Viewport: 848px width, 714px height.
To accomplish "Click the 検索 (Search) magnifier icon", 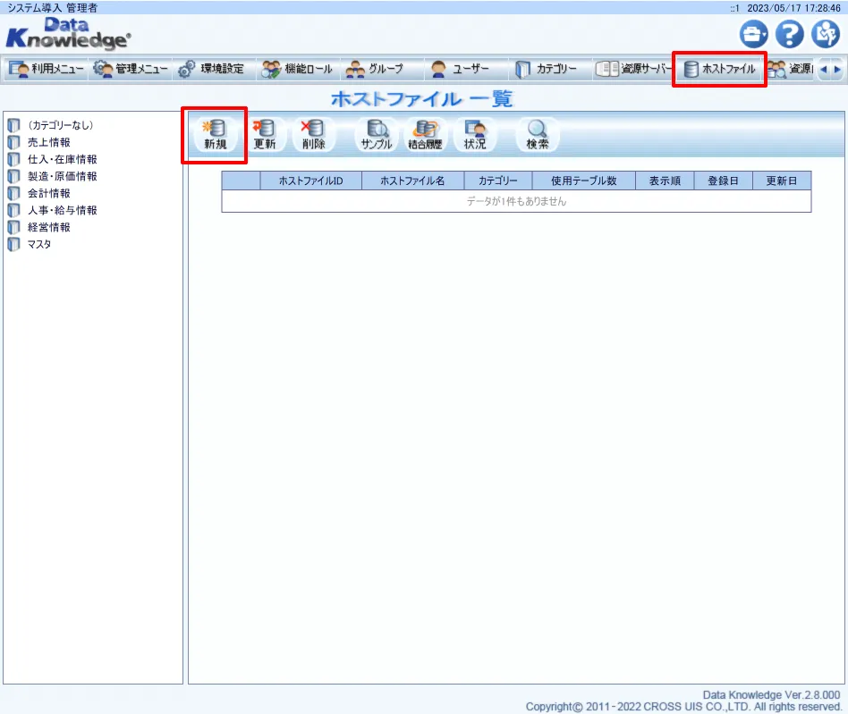I will 537,135.
